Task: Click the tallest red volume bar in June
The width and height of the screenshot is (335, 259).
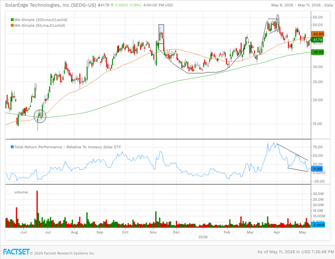Action: pos(37,209)
